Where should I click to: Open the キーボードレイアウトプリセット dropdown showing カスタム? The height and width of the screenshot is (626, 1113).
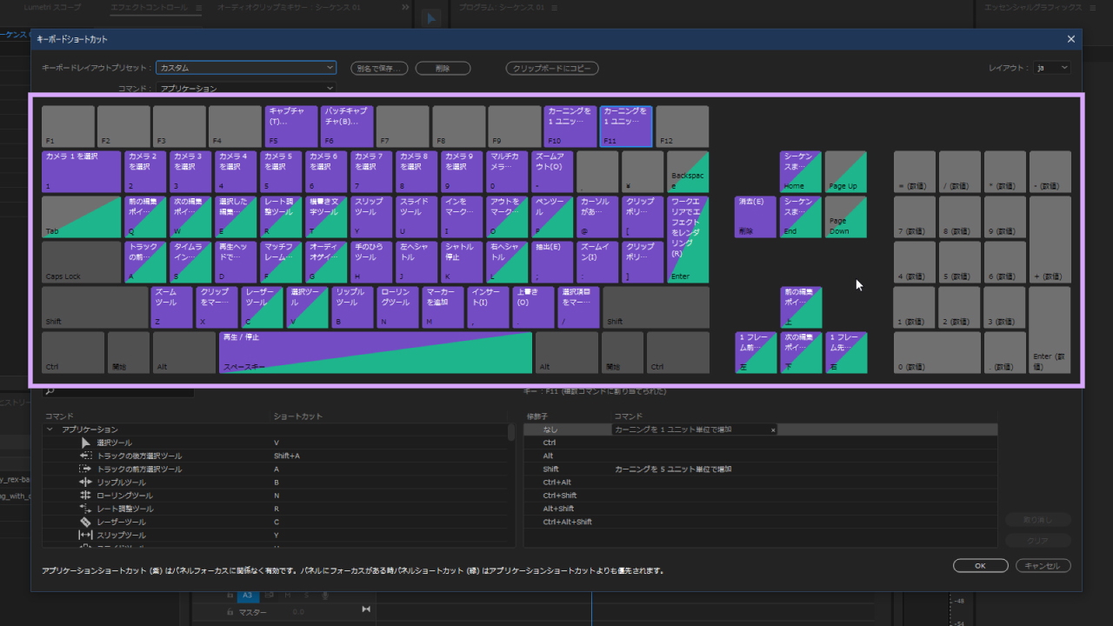point(246,68)
